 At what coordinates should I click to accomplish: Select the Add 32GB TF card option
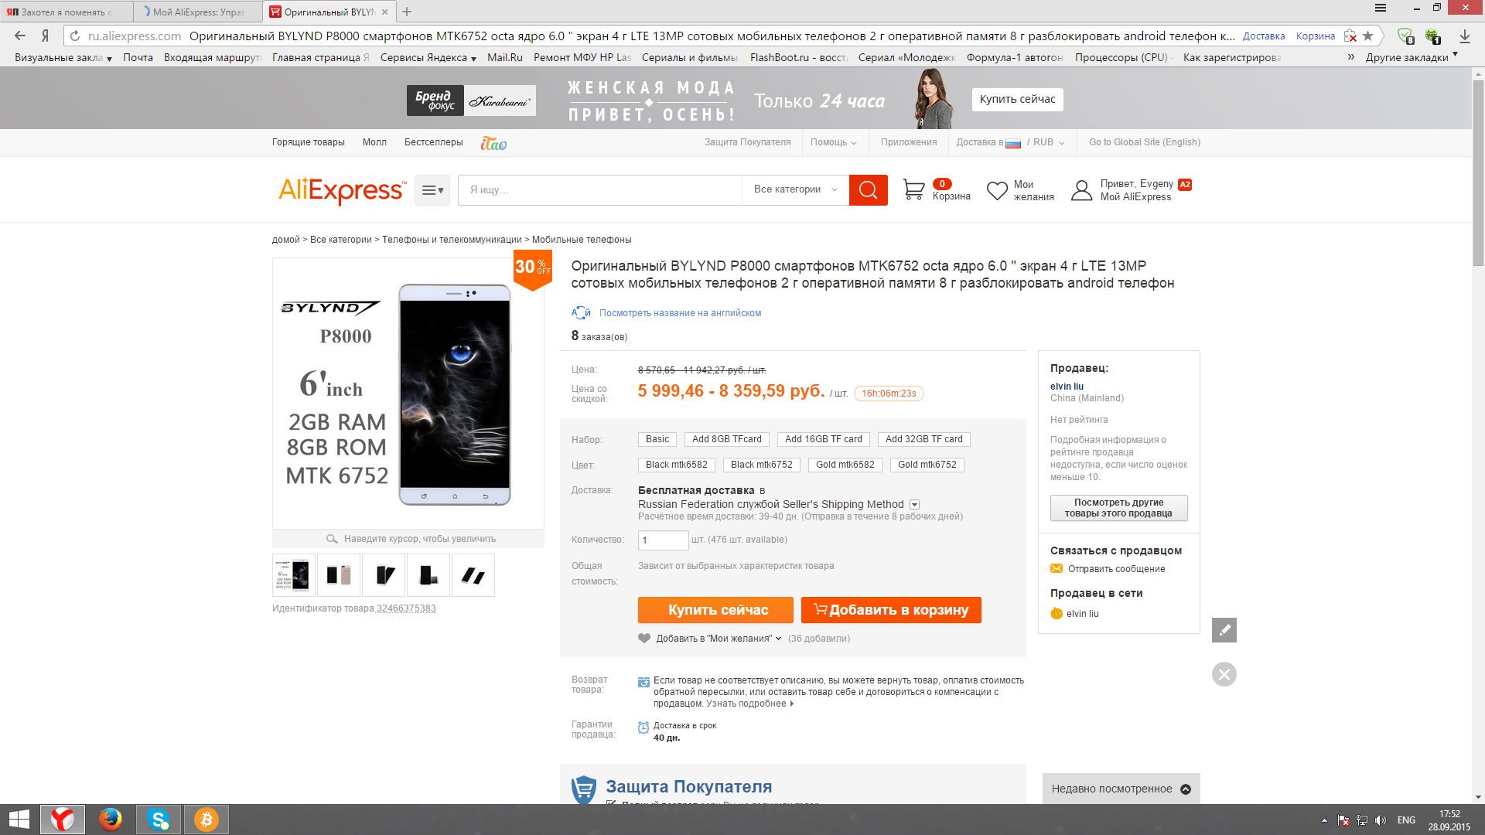point(924,439)
